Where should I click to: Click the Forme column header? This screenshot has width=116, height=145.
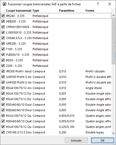(x=98, y=11)
